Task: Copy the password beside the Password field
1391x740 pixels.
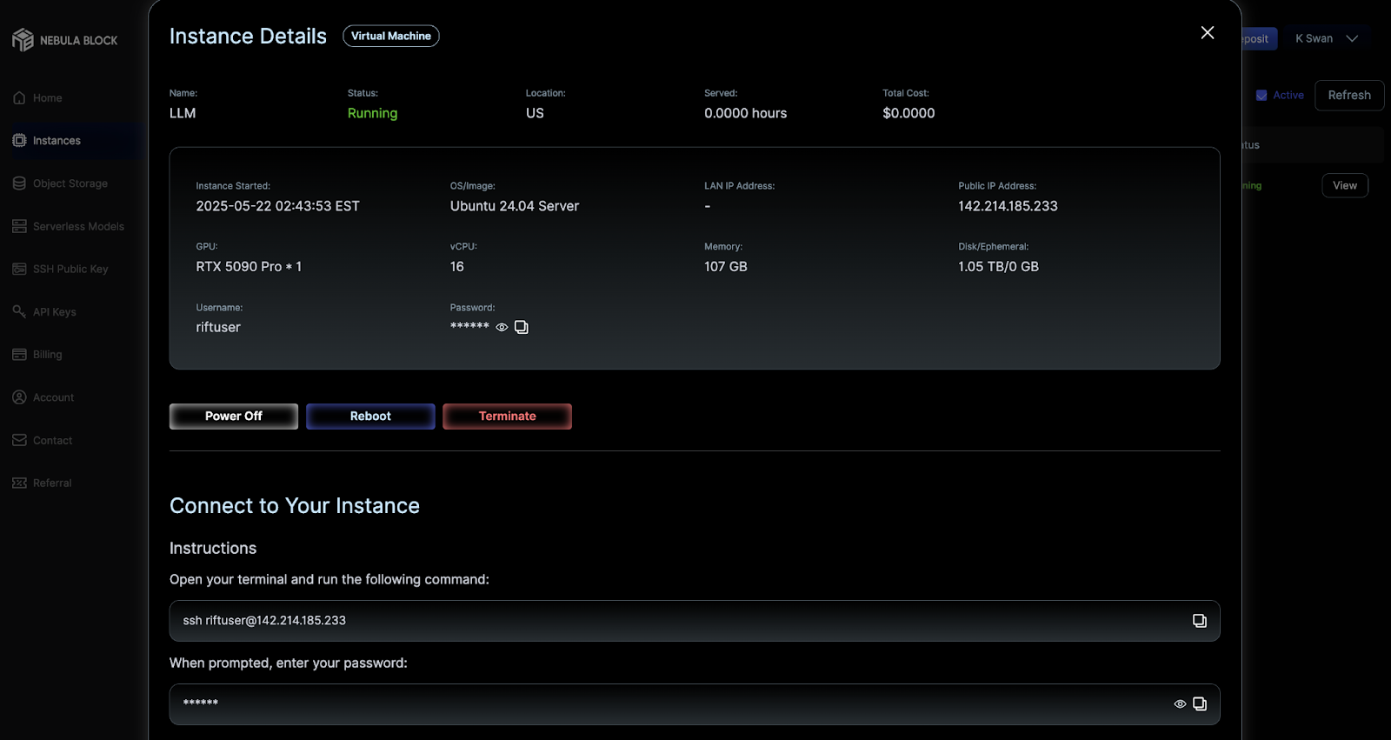Action: point(522,327)
